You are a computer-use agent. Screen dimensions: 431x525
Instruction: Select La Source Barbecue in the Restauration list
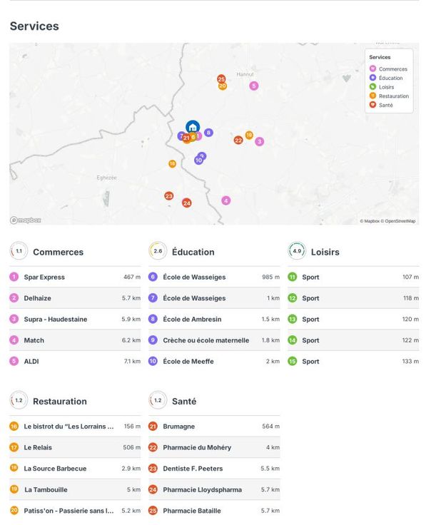pyautogui.click(x=55, y=469)
